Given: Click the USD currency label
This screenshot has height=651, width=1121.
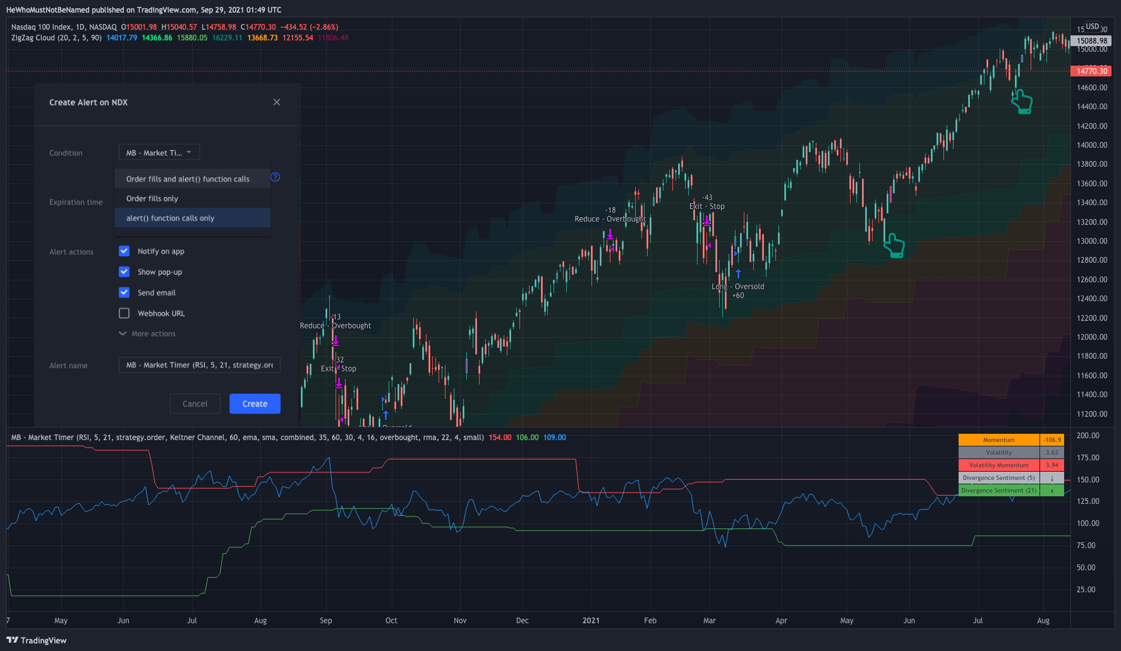Looking at the screenshot, I should (1093, 27).
